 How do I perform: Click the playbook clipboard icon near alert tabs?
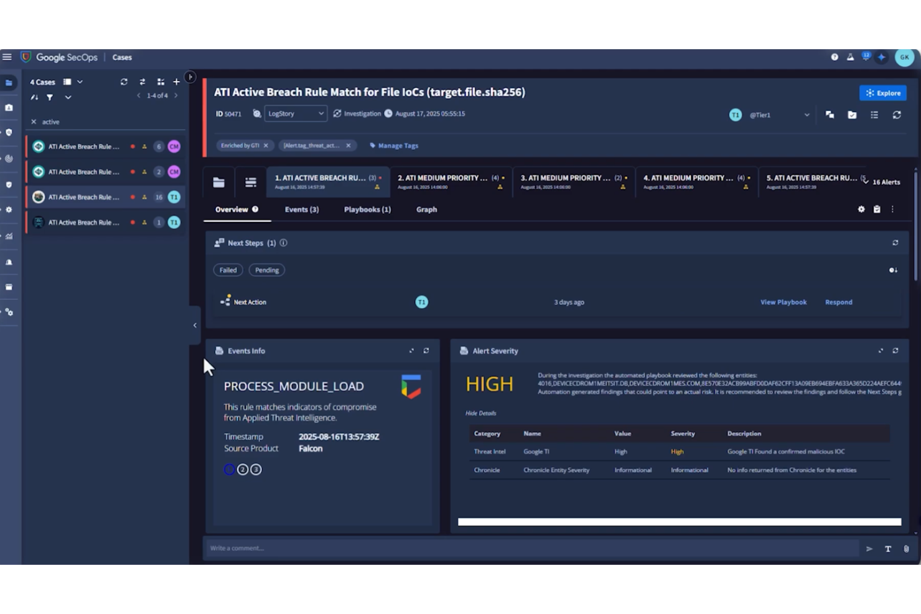click(x=877, y=210)
